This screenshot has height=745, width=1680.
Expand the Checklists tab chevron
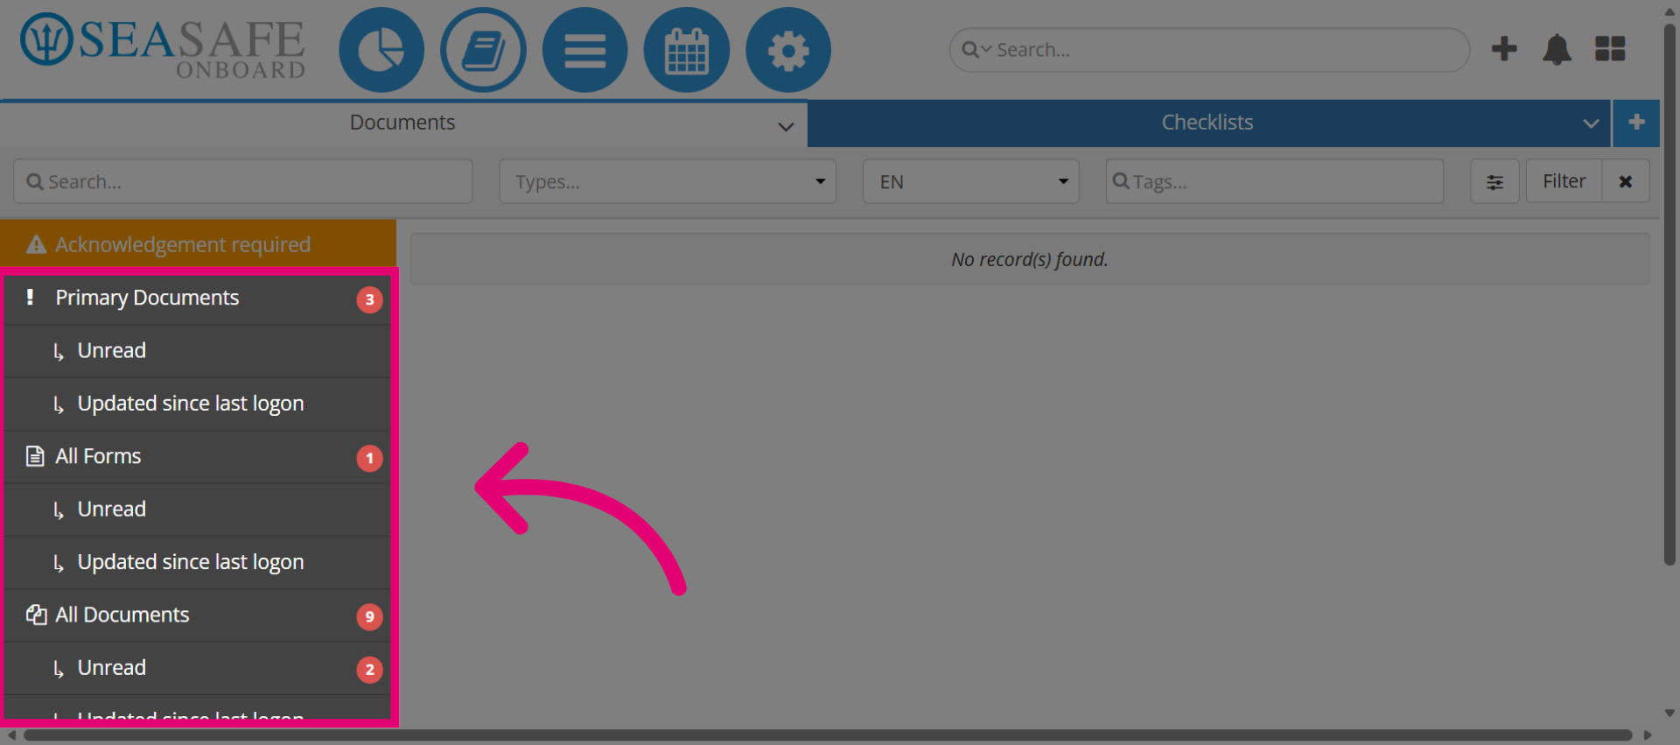click(x=1591, y=123)
